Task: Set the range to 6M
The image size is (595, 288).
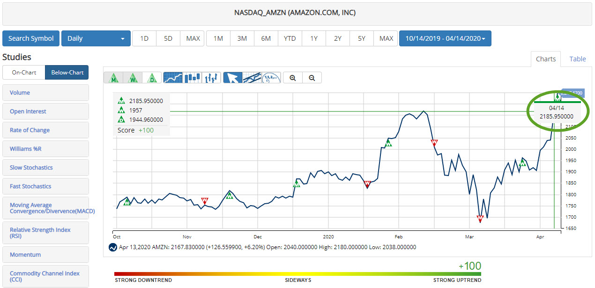Action: [x=266, y=38]
